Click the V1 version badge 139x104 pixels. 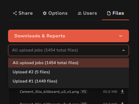(x=84, y=92)
